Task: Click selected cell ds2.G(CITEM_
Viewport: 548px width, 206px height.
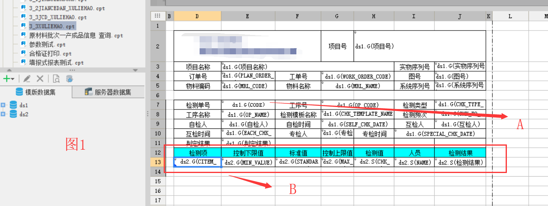Action: (198, 162)
